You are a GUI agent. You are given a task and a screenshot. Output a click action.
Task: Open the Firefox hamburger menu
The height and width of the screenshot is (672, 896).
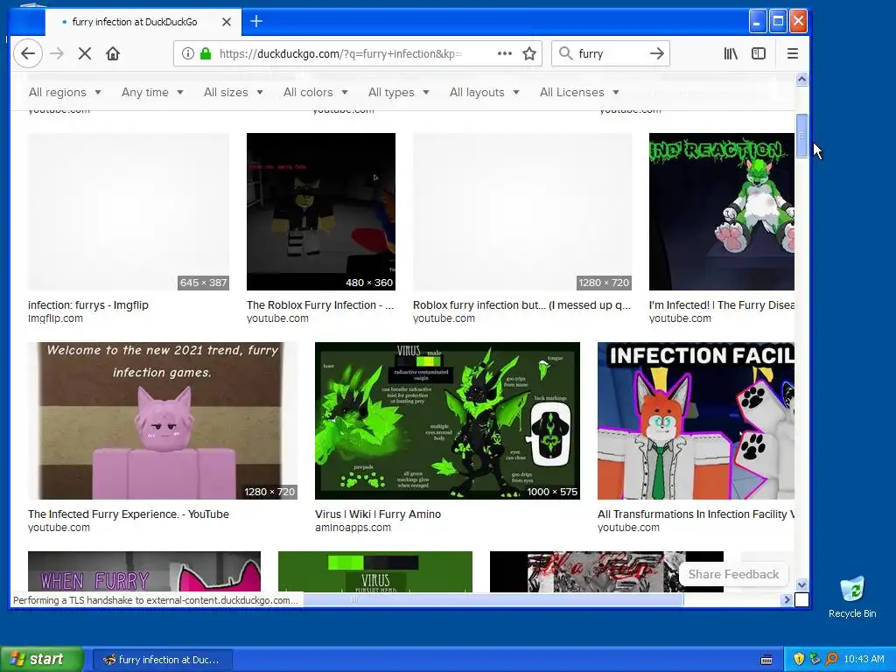pyautogui.click(x=792, y=53)
